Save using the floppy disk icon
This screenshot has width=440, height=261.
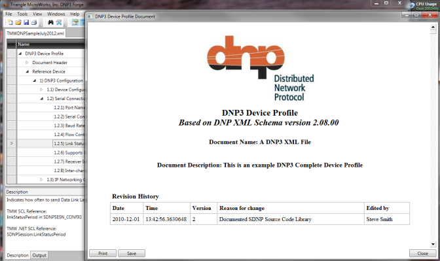26,22
